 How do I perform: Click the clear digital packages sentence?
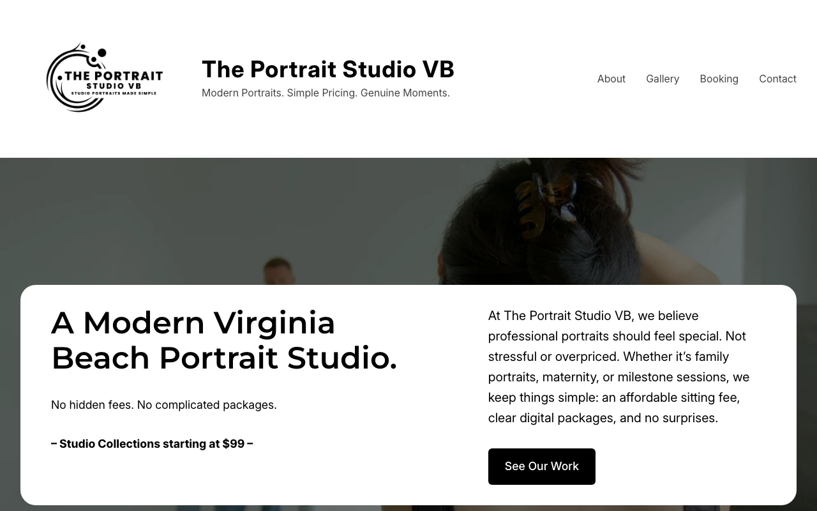click(x=603, y=418)
